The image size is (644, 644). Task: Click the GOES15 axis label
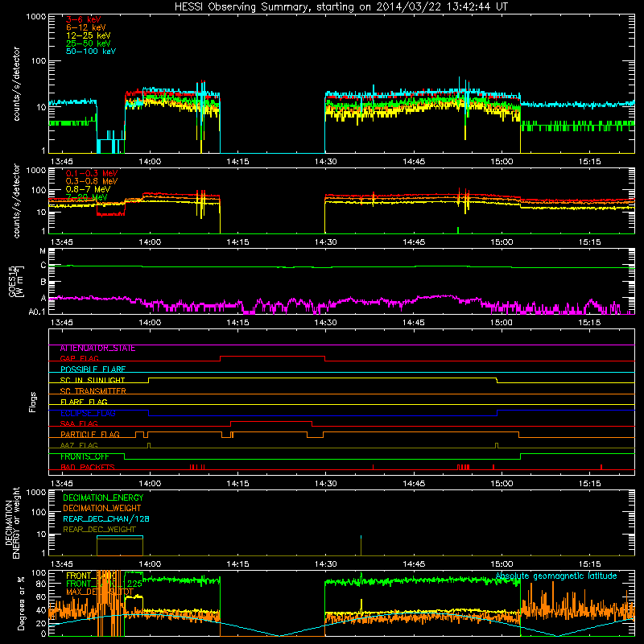pos(13,281)
